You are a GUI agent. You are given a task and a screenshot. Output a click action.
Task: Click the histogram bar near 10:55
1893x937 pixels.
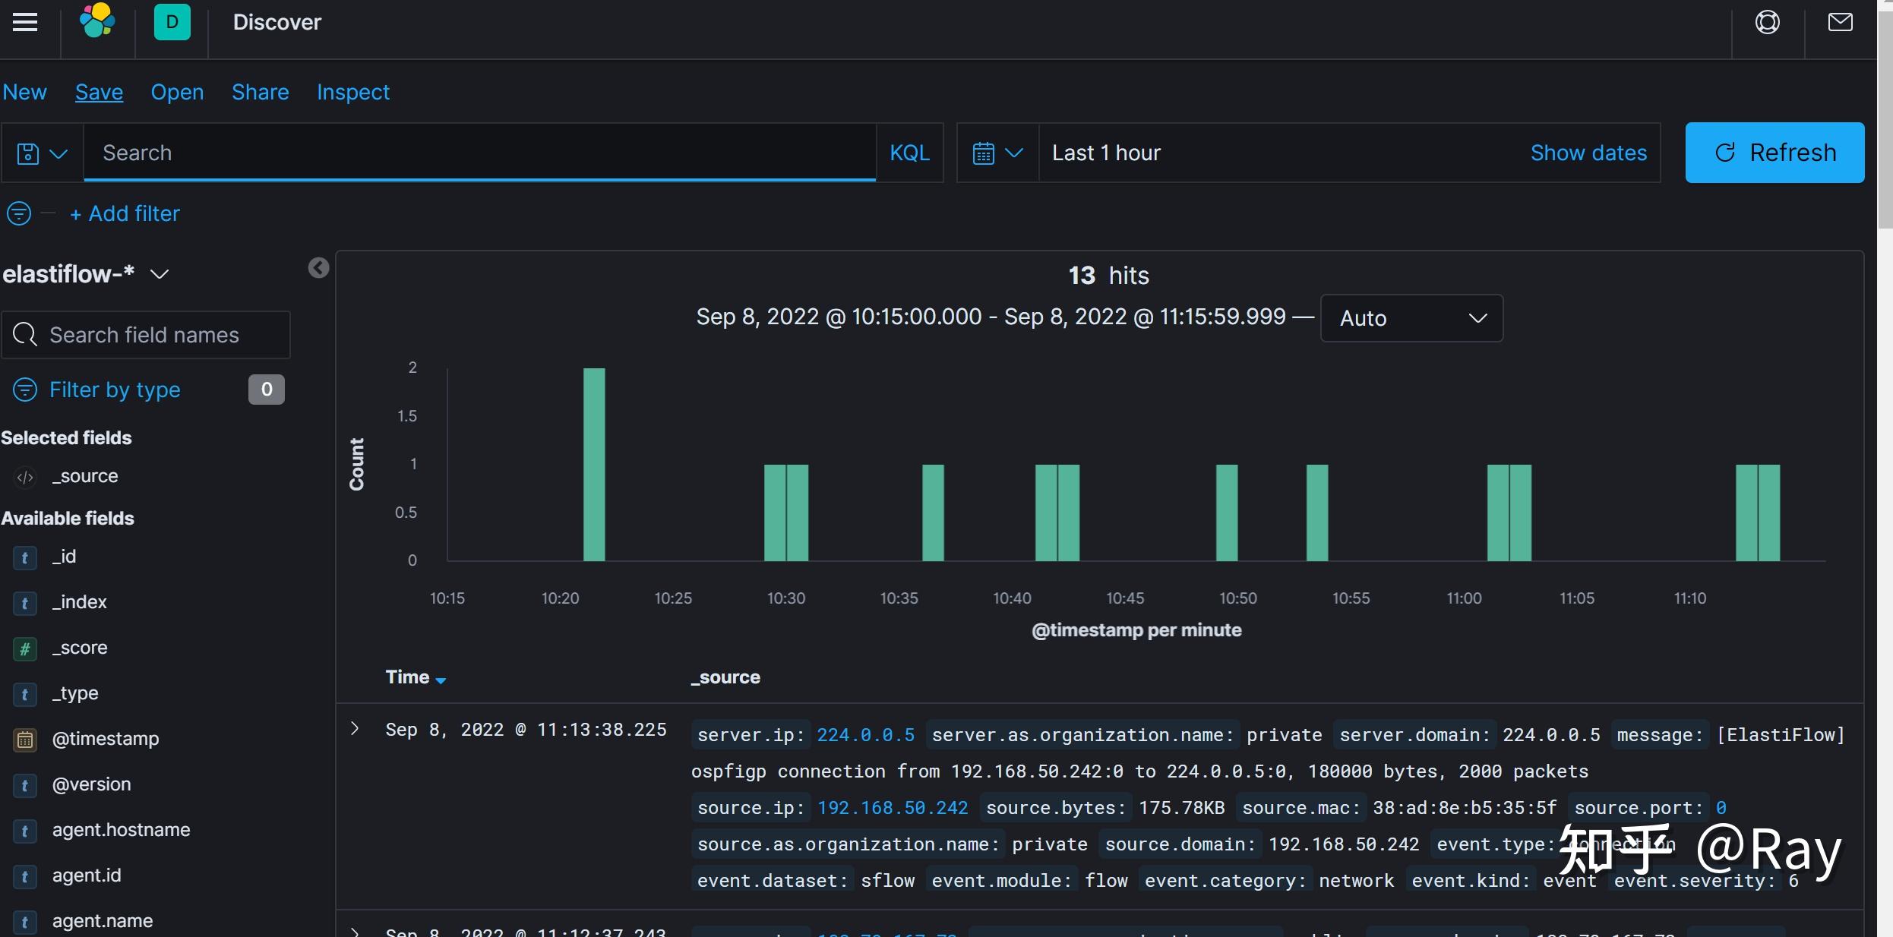1317,513
